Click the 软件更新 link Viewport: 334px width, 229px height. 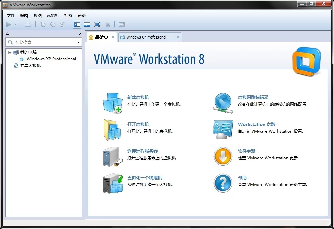click(247, 151)
